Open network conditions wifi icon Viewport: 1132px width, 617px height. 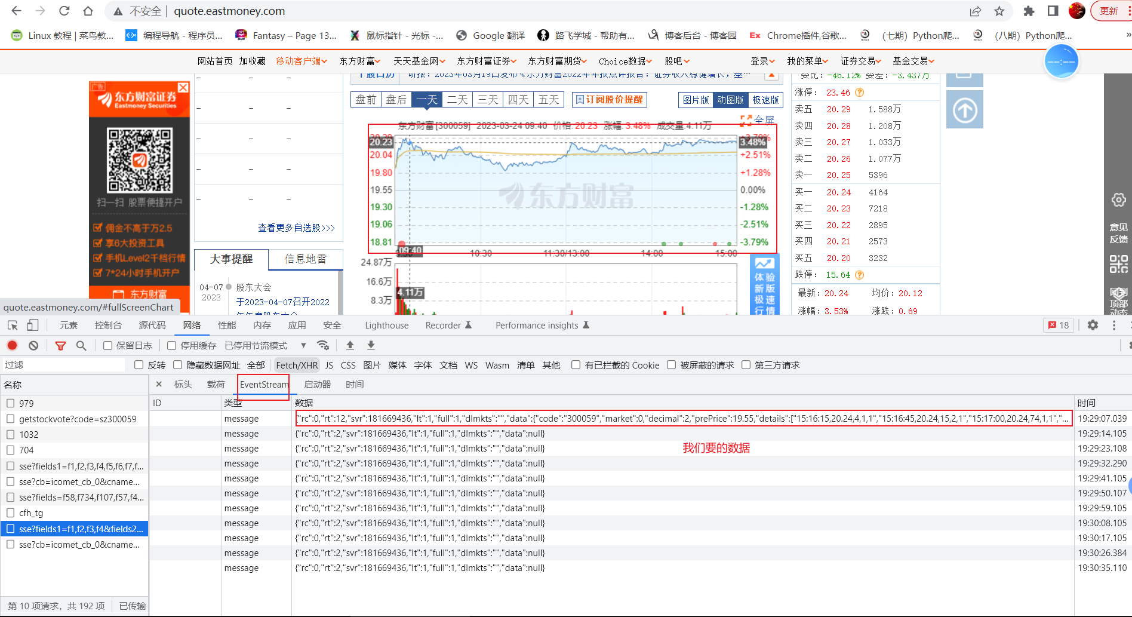point(323,345)
